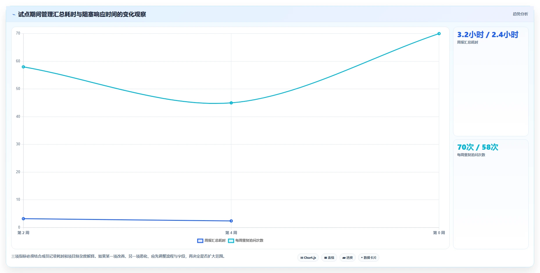Click the 趋势分析 label in header
Viewport: 540px width, 273px height.
[x=520, y=14]
